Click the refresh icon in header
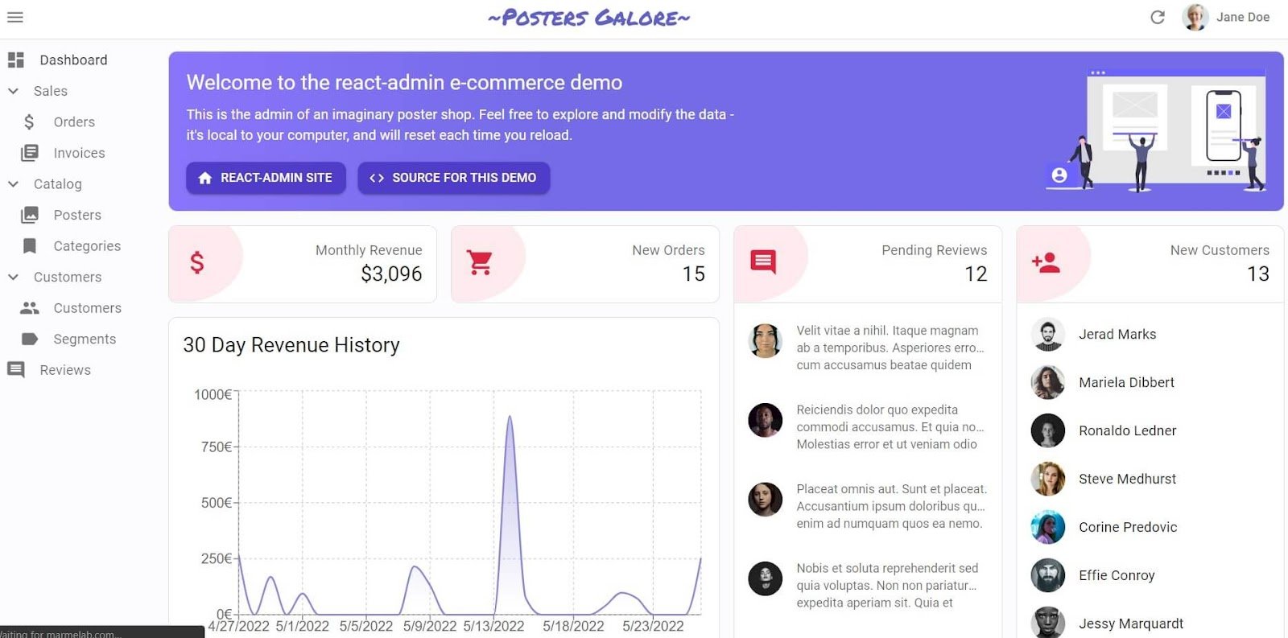This screenshot has height=638, width=1288. [x=1158, y=17]
